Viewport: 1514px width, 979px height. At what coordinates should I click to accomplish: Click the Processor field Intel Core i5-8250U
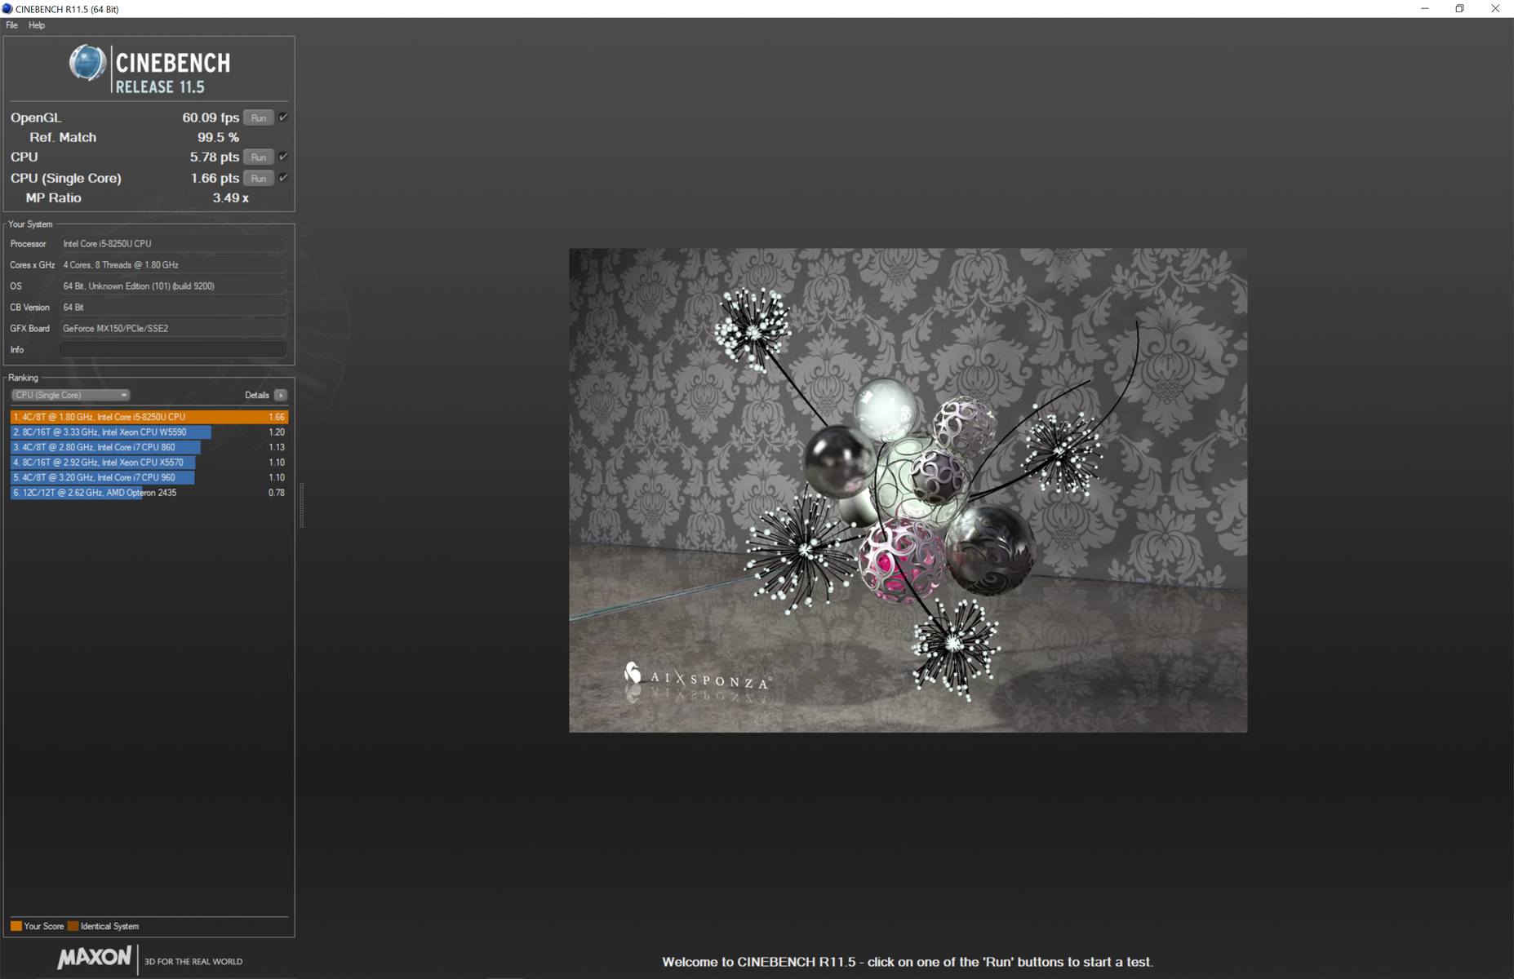(x=173, y=243)
